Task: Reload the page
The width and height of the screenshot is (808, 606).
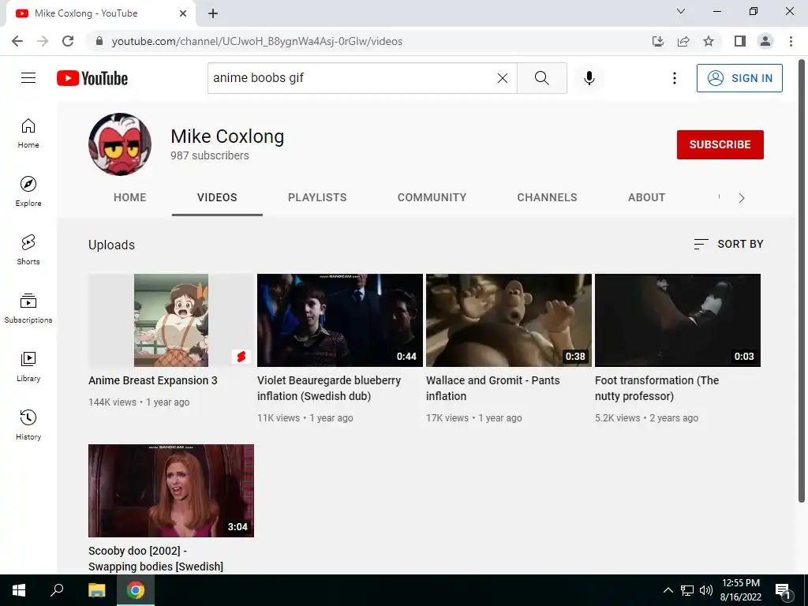Action: coord(68,41)
